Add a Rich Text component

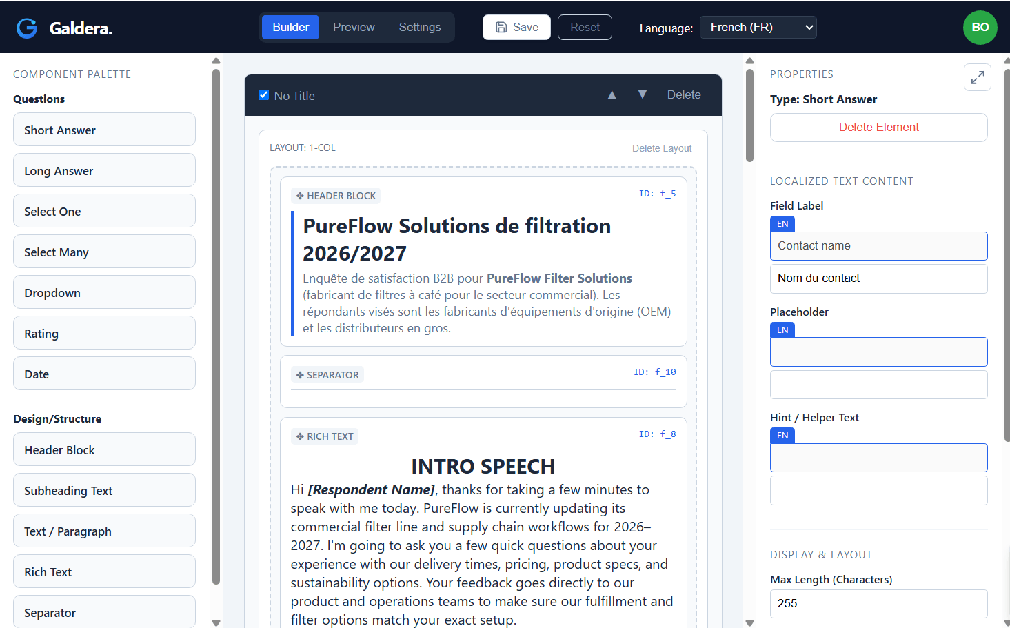tap(104, 572)
